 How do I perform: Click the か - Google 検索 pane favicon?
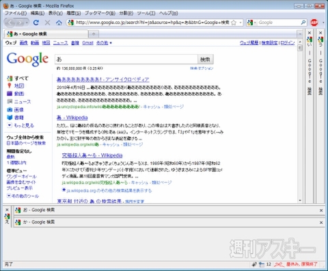coord(18,222)
